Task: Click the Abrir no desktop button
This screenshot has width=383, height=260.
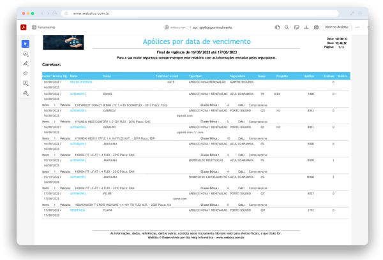Action: click(x=336, y=27)
